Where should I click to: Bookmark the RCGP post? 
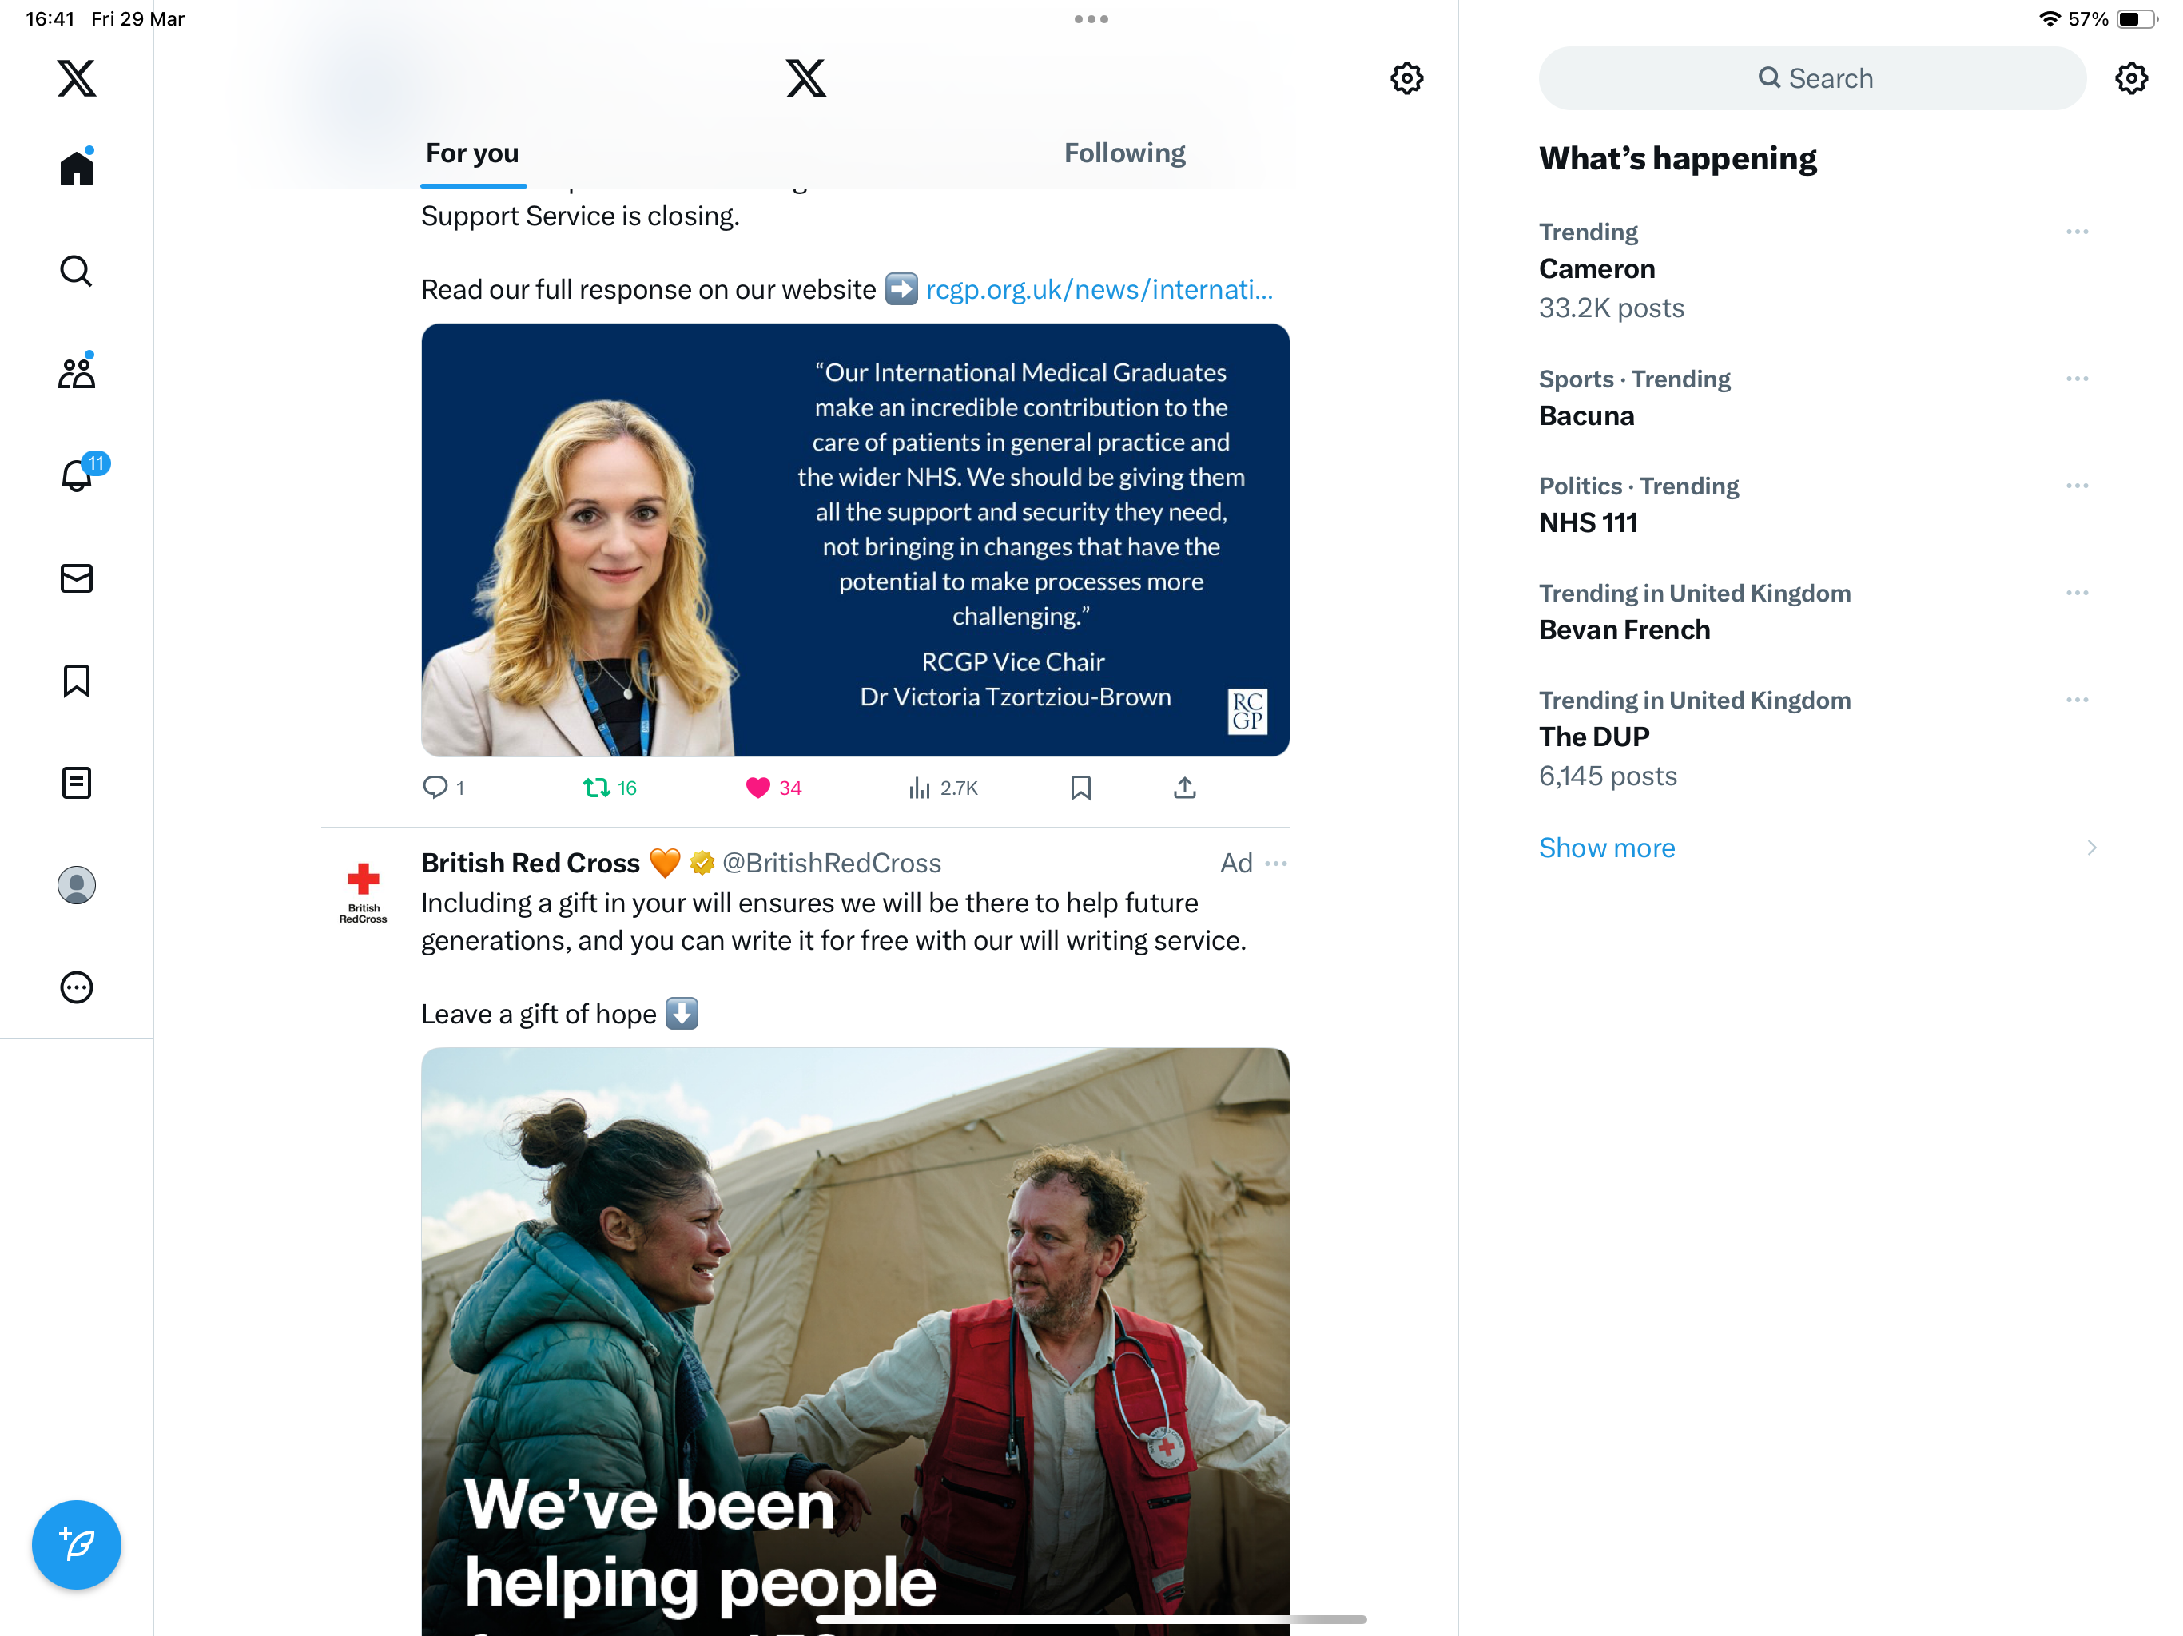pos(1080,788)
